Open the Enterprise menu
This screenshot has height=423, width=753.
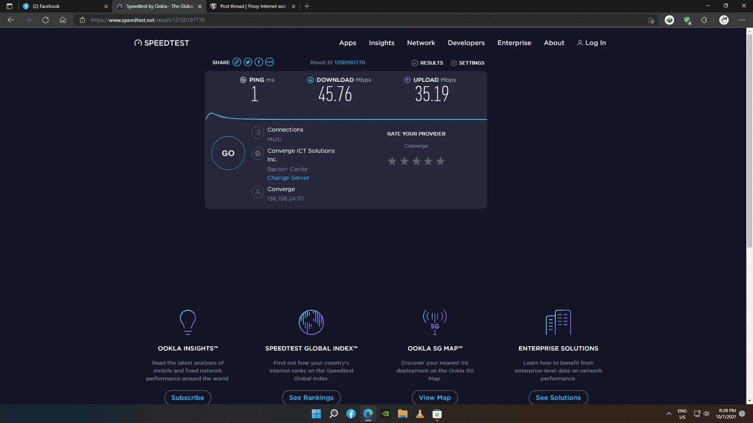tap(514, 43)
